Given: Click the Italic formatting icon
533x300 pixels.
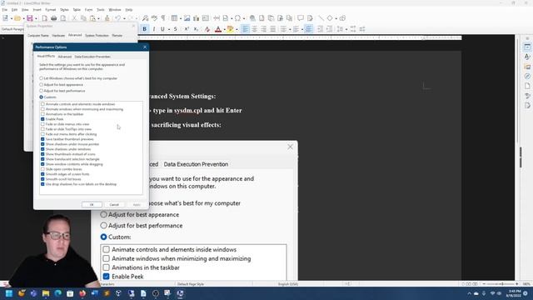Looking at the screenshot, I should tap(154, 29).
